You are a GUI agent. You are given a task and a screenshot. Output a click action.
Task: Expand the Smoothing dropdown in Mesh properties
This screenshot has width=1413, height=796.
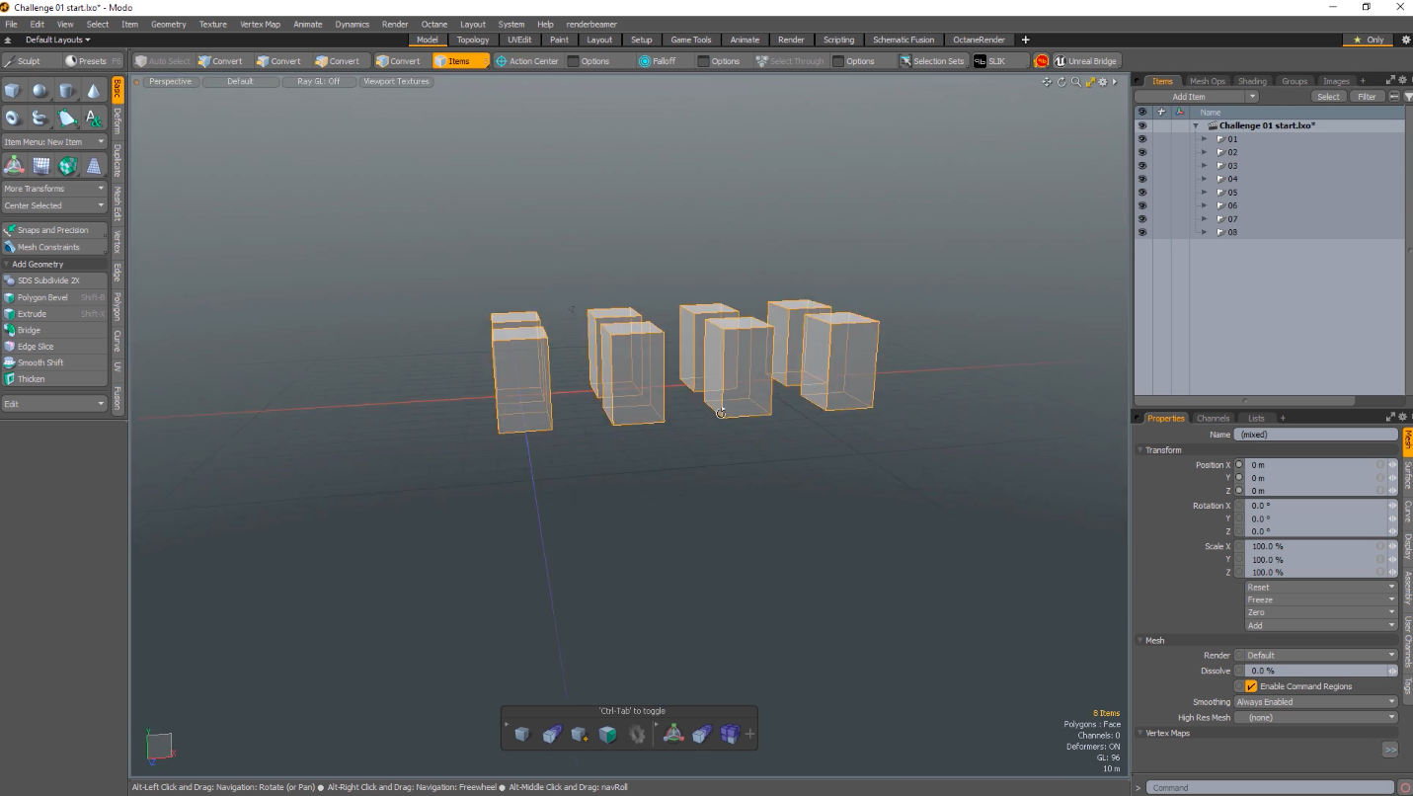point(1314,701)
